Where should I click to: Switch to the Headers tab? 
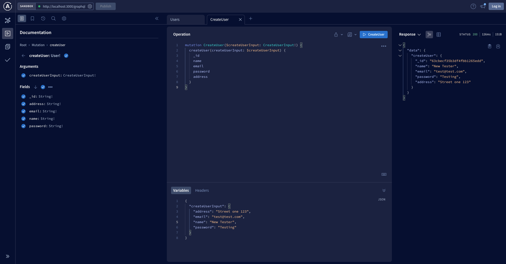click(202, 190)
